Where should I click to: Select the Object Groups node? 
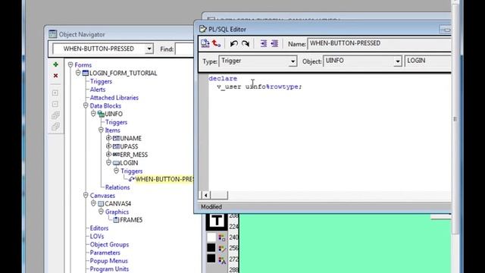109,244
